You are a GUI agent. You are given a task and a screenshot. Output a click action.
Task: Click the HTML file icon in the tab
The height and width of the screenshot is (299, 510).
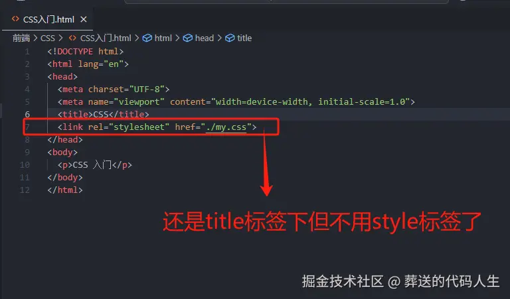coord(15,19)
